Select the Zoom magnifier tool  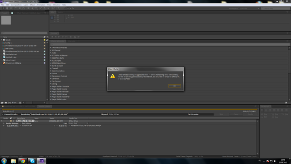click(11, 8)
